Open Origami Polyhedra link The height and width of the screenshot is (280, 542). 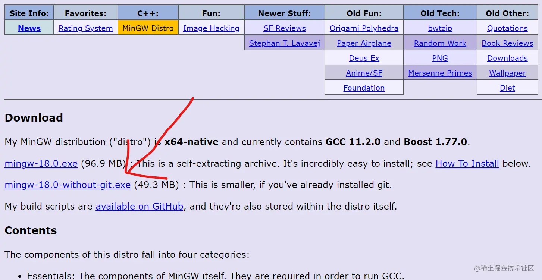click(364, 28)
